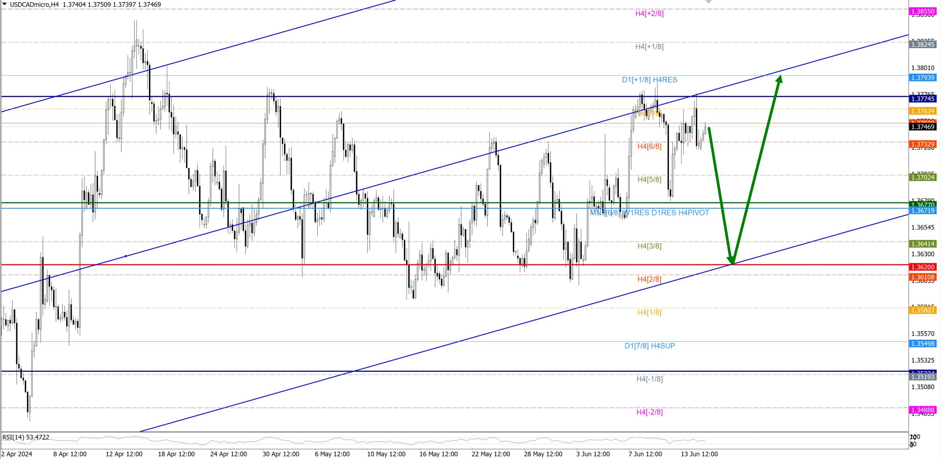This screenshot has height=459, width=941.
Task: Click the gray 1.38245 price tag
Action: coord(923,44)
